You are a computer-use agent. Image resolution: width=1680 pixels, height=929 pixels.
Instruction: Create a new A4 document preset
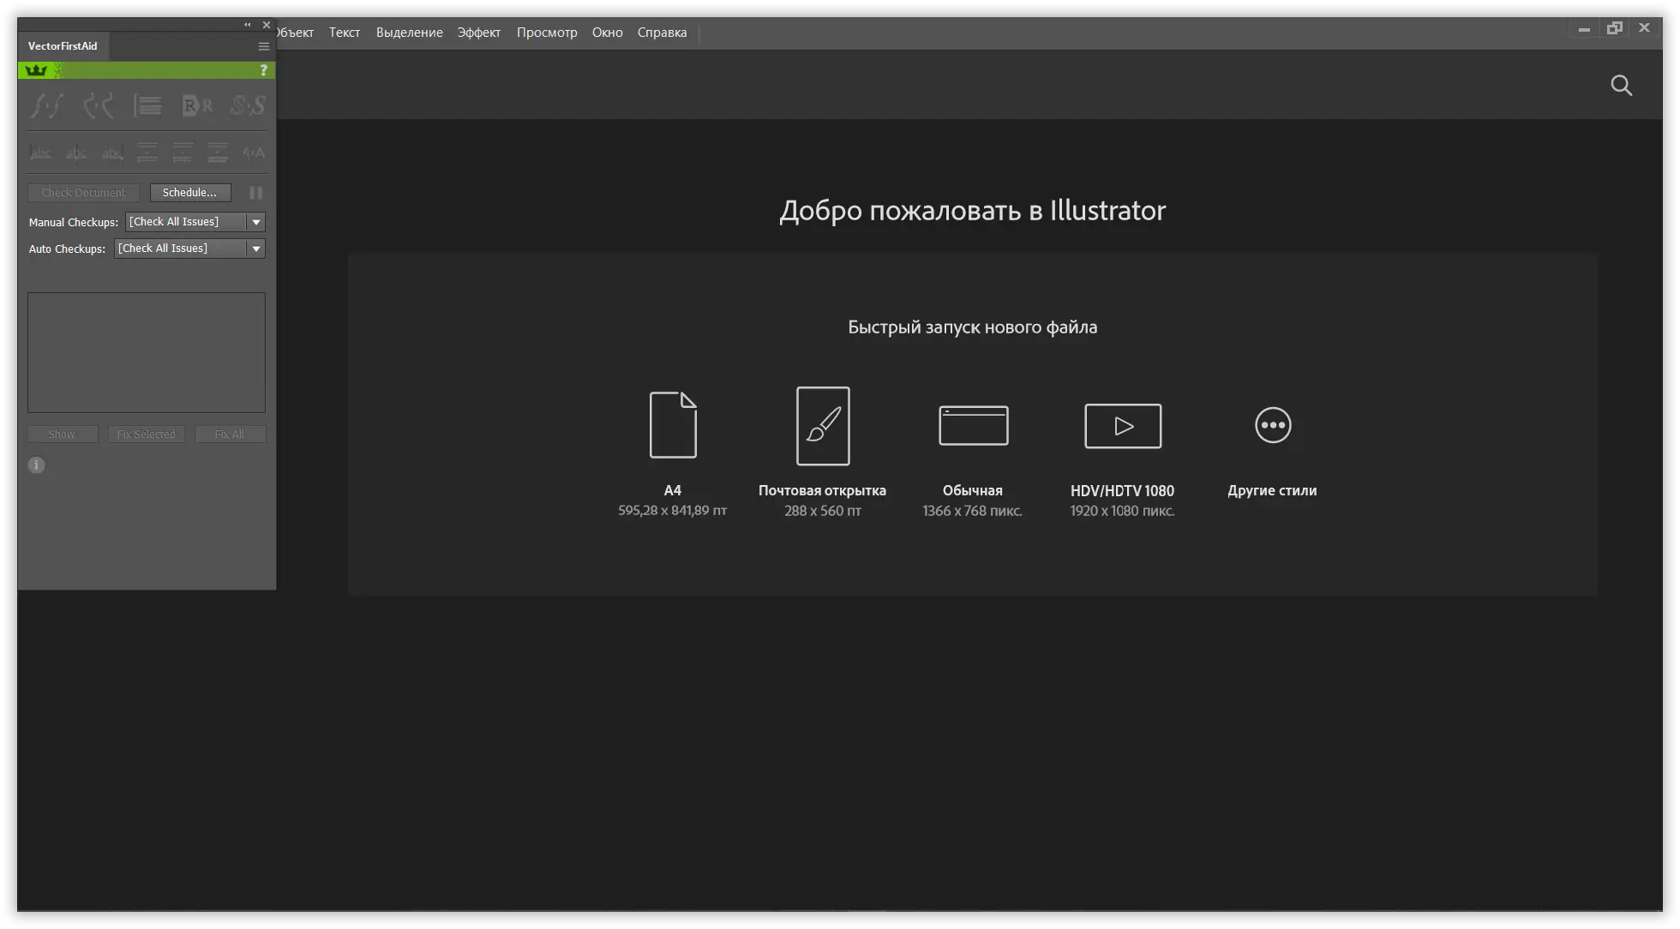673,425
